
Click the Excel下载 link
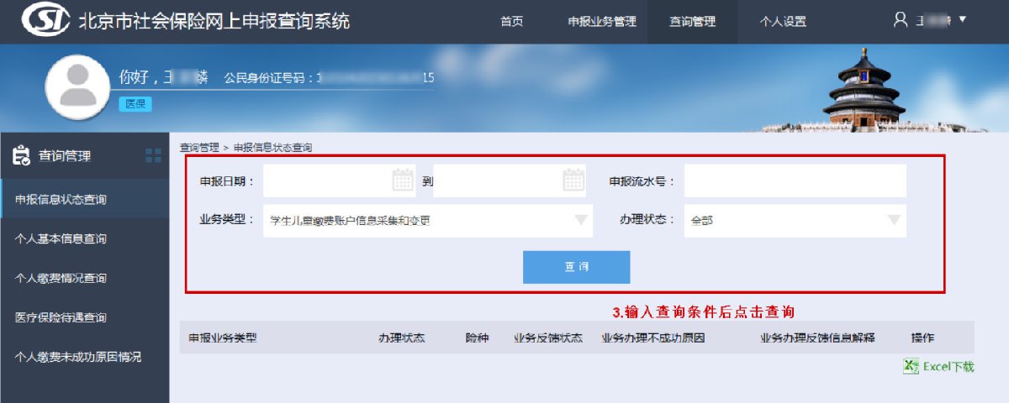click(948, 367)
